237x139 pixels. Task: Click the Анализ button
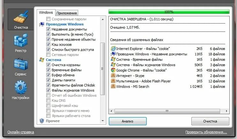(x=128, y=121)
